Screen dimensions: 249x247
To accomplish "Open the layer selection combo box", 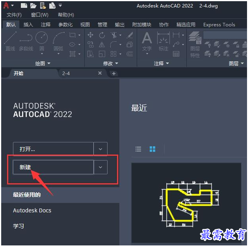I will pyautogui.click(x=225, y=35).
